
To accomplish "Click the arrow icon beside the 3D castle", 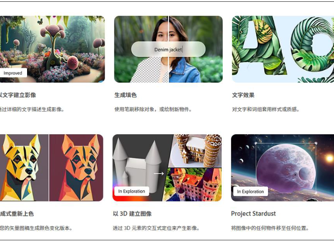I will tap(159, 173).
